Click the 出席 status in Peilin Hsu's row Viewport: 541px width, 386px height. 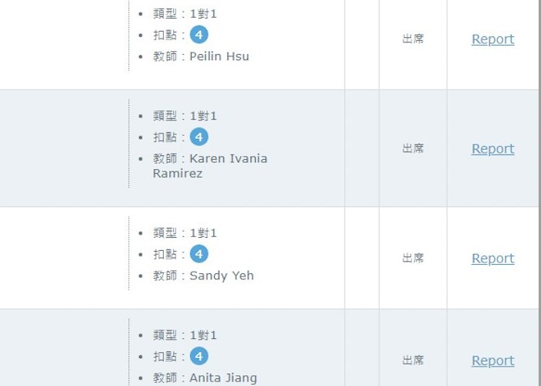click(x=413, y=39)
